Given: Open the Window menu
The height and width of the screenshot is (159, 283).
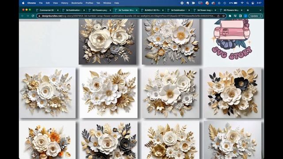Looking at the screenshot, I should click(107, 3).
